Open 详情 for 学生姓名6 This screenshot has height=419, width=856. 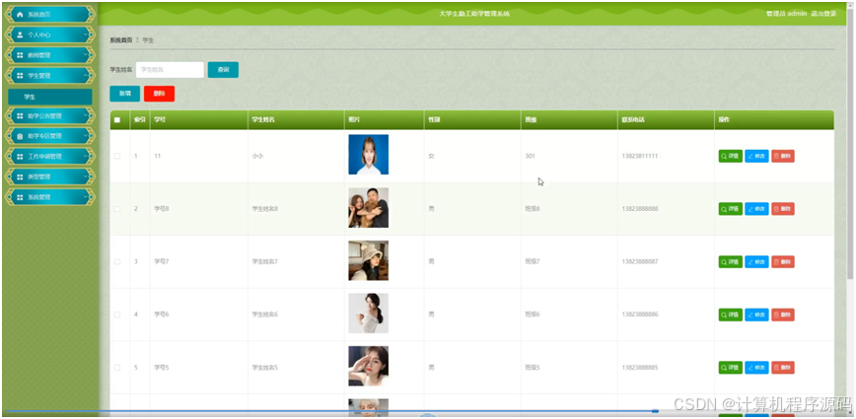[x=730, y=314]
